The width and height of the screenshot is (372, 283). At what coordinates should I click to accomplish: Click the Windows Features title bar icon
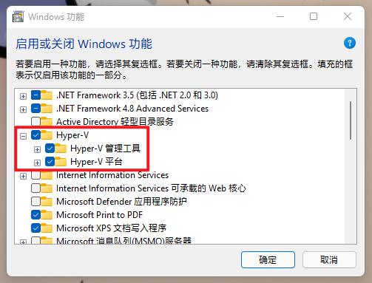point(18,16)
